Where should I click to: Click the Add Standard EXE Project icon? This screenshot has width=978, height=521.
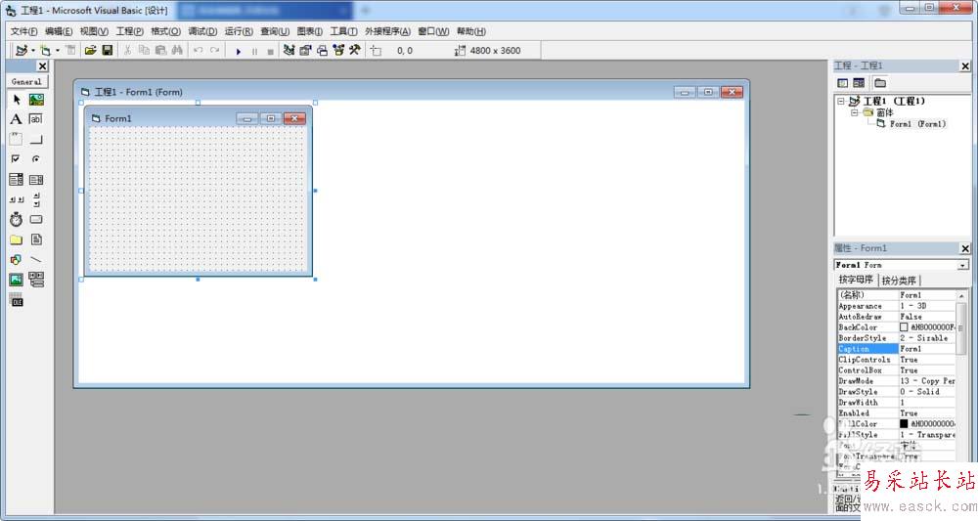(x=22, y=51)
